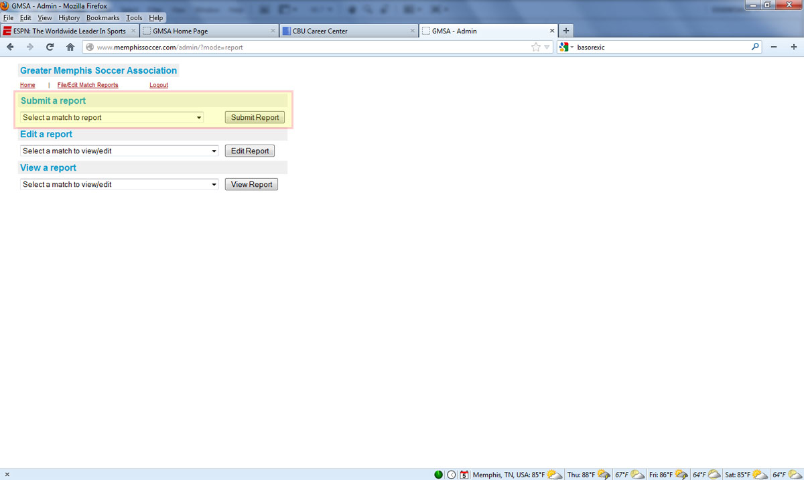Image resolution: width=804 pixels, height=480 pixels.
Task: Click the zoom out minus icon
Action: click(774, 47)
